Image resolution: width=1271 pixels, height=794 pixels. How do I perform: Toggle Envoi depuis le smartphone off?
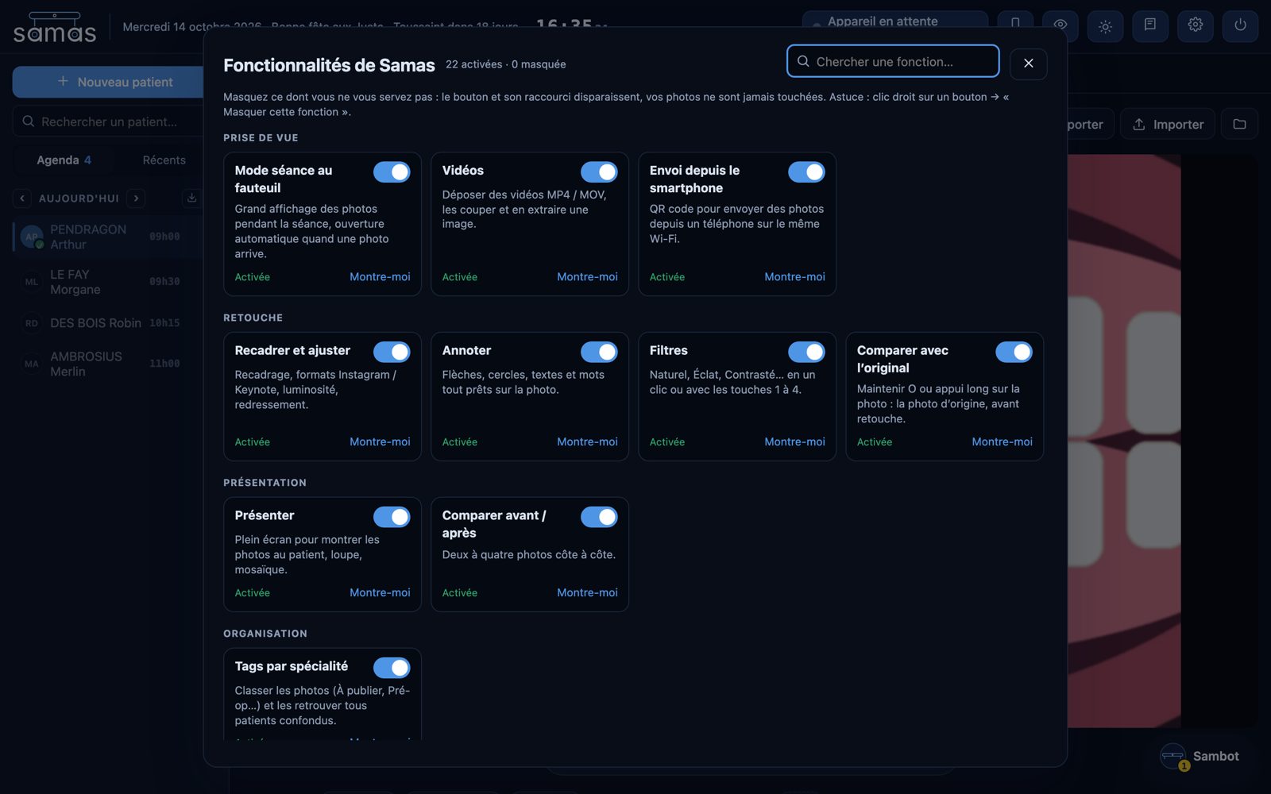(x=806, y=172)
